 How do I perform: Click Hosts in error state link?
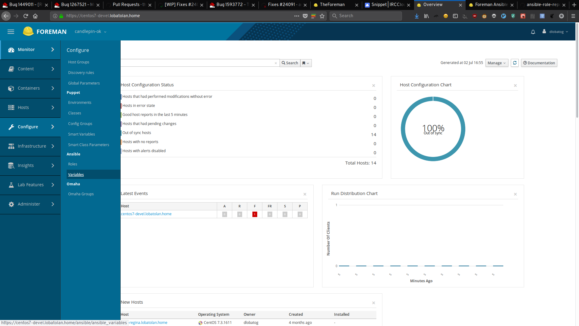coord(139,106)
